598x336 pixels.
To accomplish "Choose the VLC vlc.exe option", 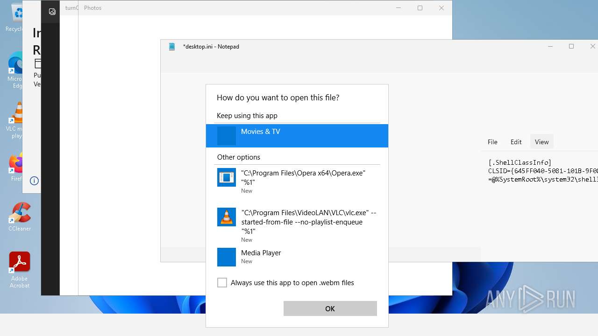I will [297, 225].
